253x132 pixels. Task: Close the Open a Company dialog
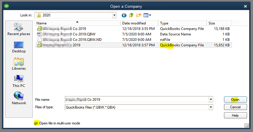(x=245, y=6)
